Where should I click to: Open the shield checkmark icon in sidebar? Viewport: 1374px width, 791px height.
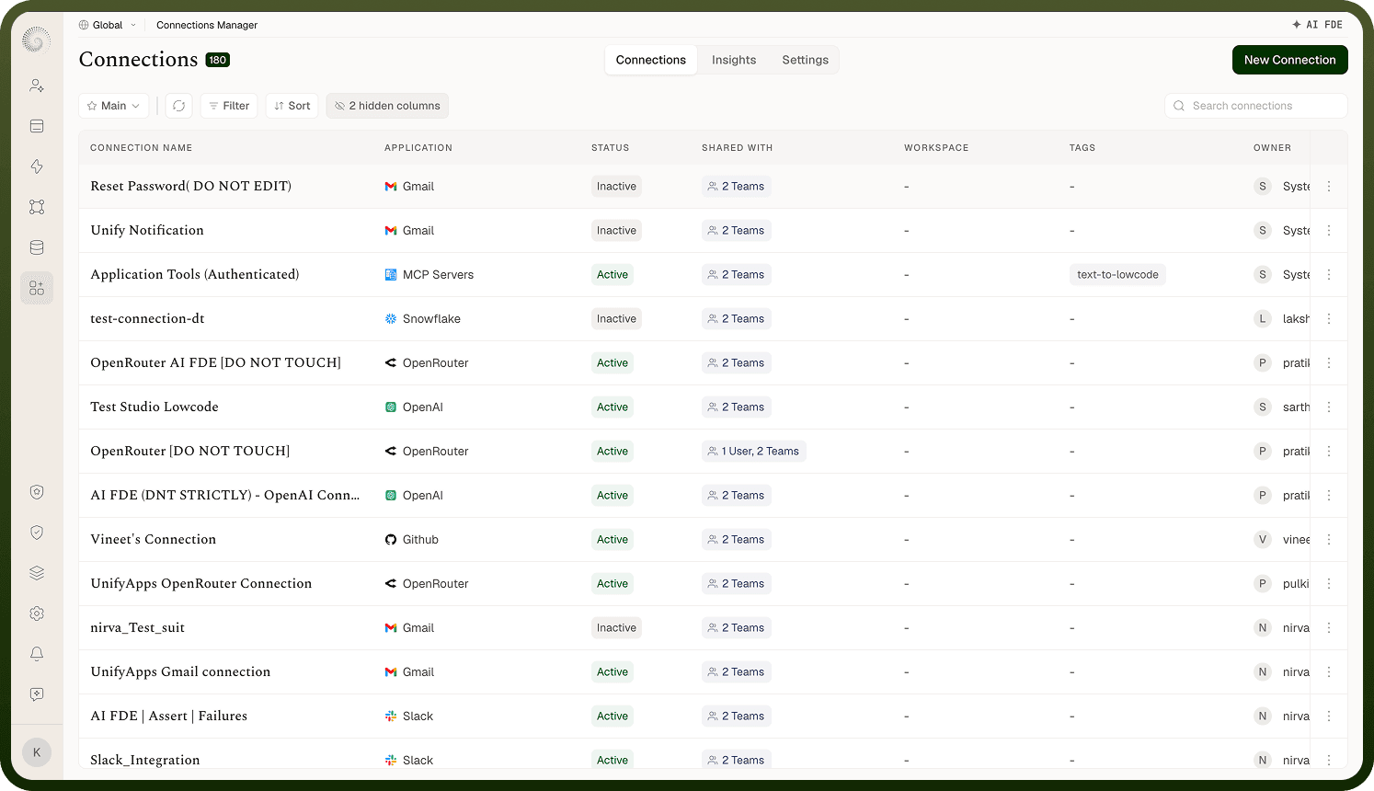pos(37,533)
